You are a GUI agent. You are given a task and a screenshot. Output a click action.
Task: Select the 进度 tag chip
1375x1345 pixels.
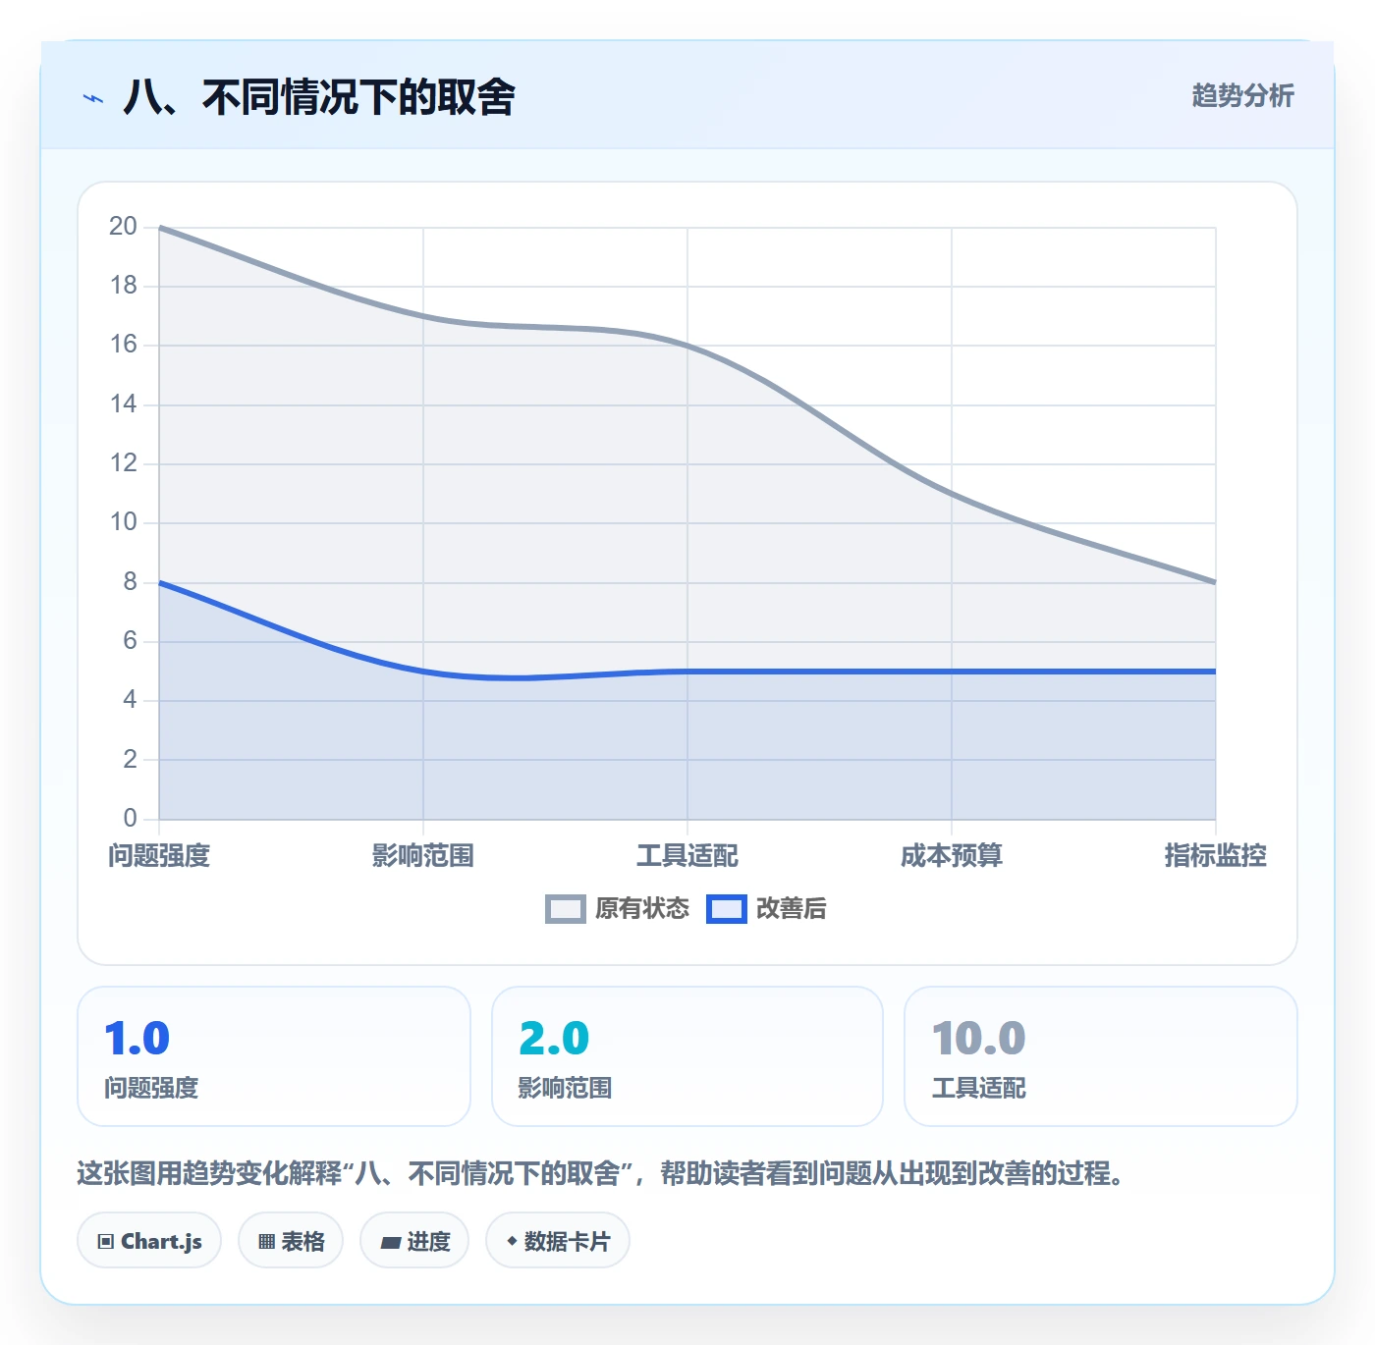414,1241
